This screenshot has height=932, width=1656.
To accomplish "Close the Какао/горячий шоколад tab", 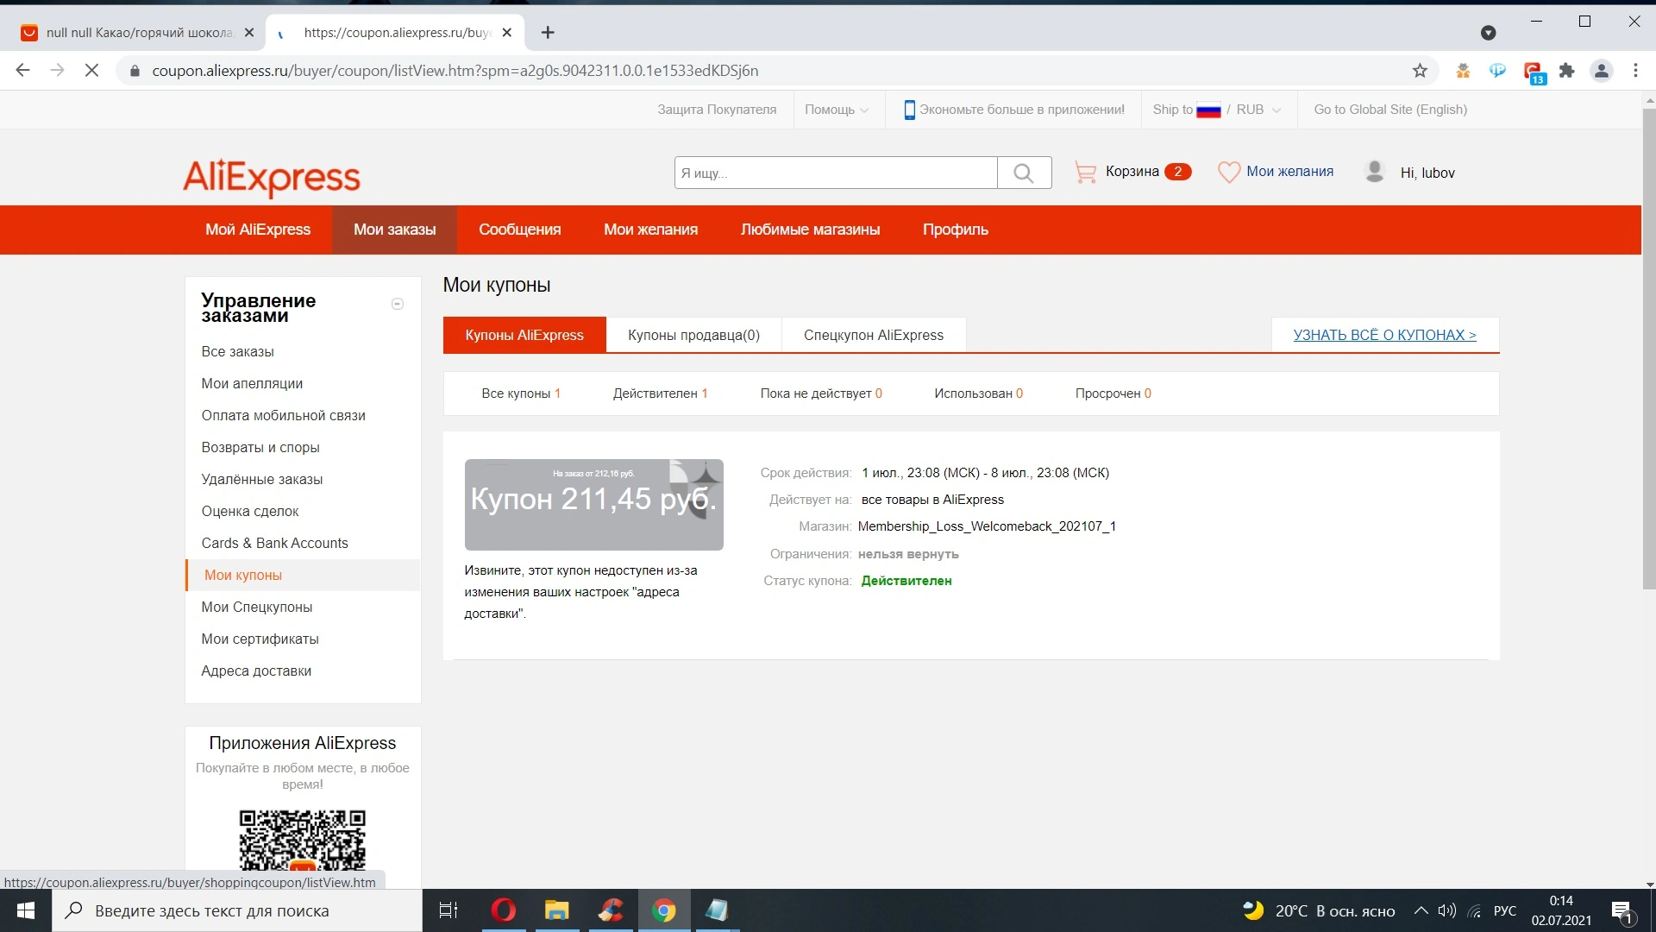I will pos(249,33).
